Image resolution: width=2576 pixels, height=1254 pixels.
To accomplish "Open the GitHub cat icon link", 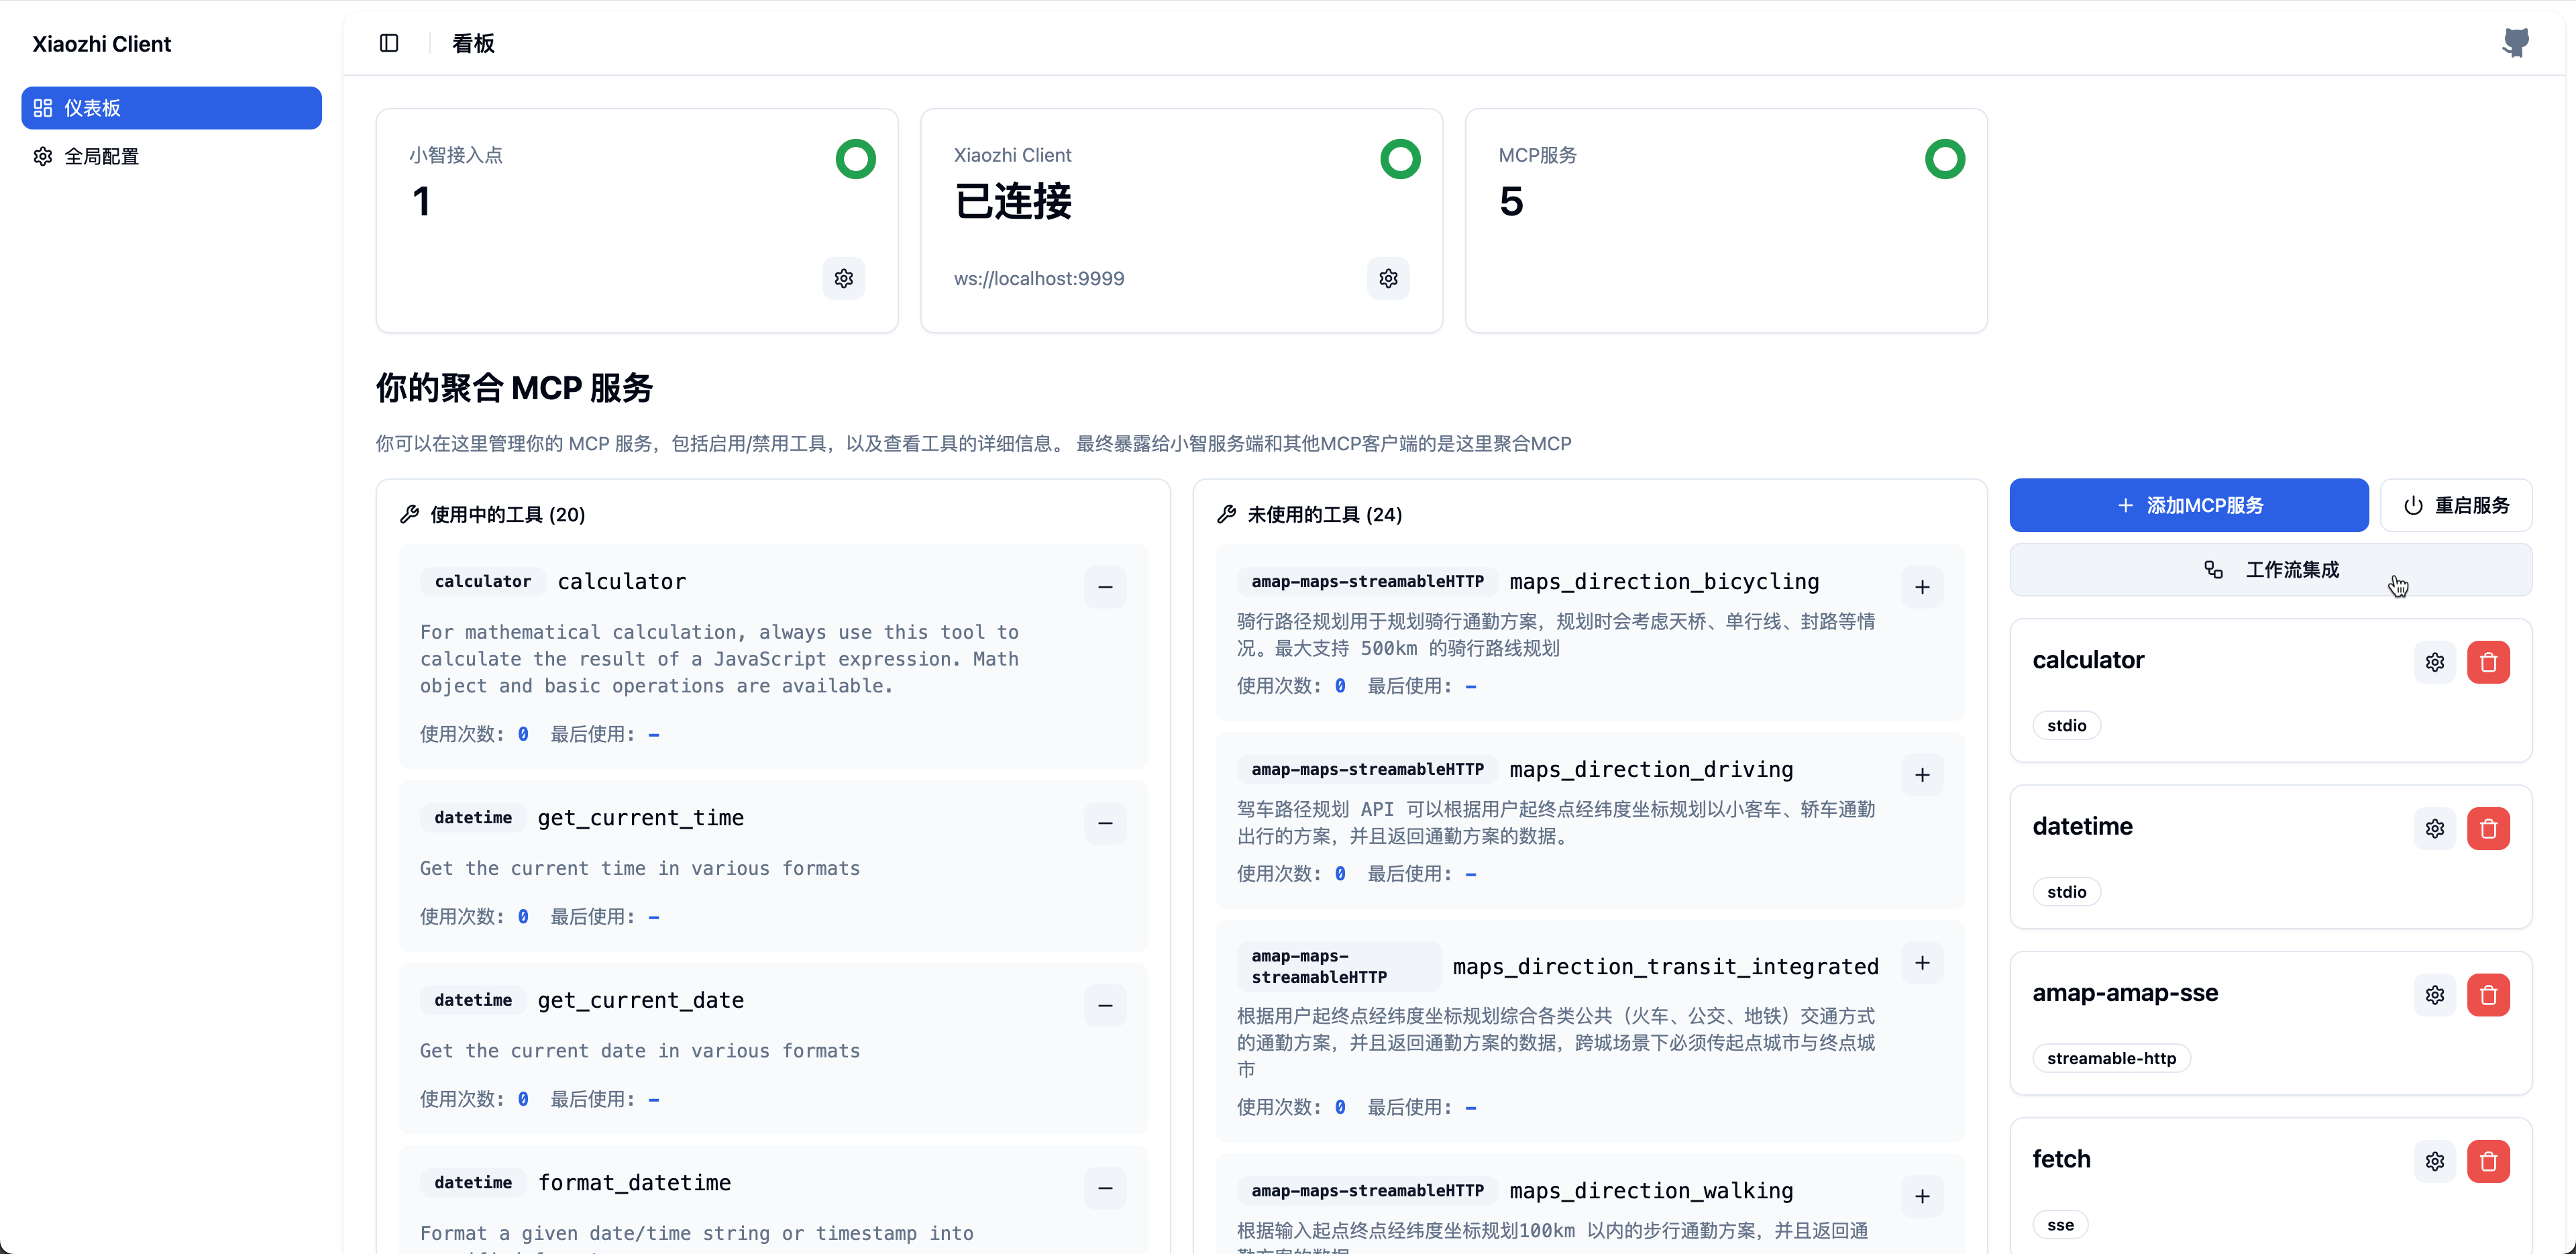I will 2515,43.
